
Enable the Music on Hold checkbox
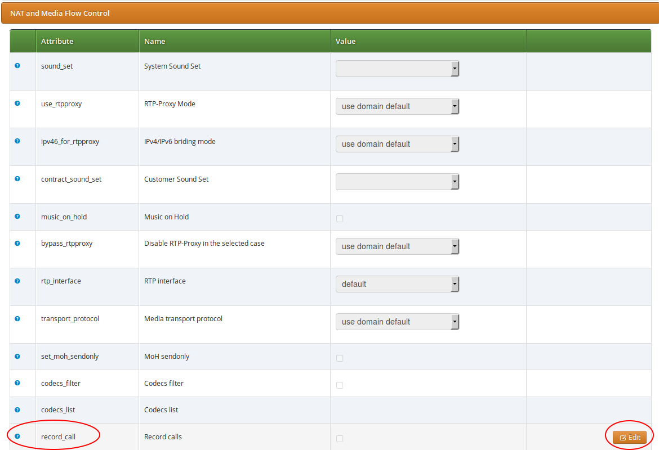pyautogui.click(x=340, y=219)
